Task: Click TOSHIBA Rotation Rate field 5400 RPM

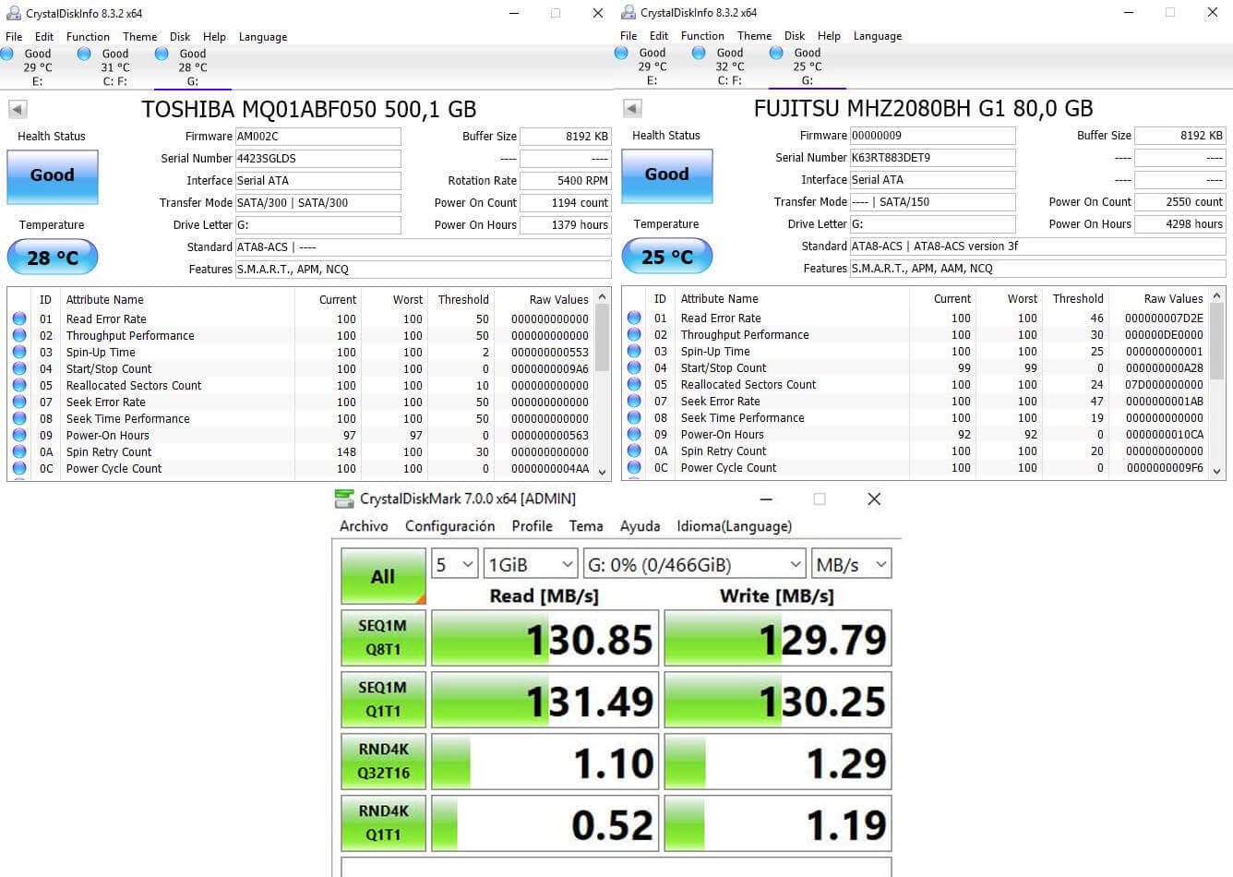Action: point(566,181)
